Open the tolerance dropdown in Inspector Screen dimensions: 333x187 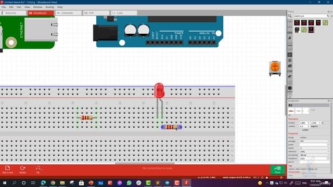point(314,152)
